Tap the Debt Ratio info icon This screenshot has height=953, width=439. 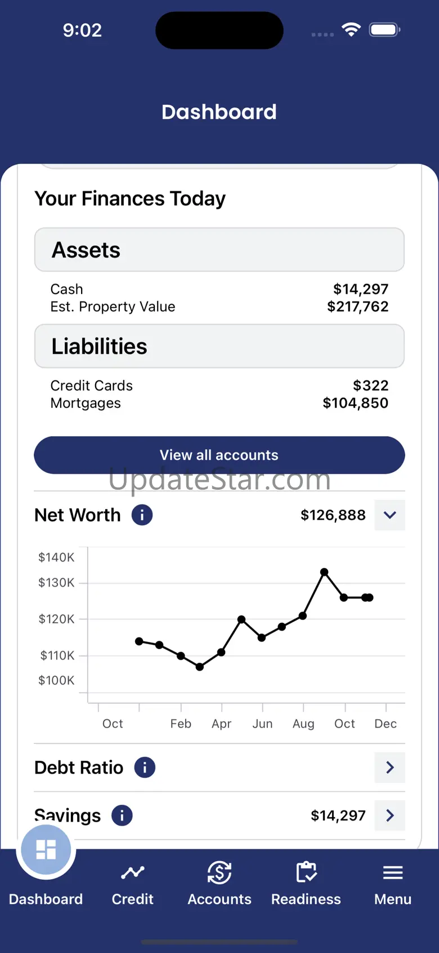click(x=145, y=768)
